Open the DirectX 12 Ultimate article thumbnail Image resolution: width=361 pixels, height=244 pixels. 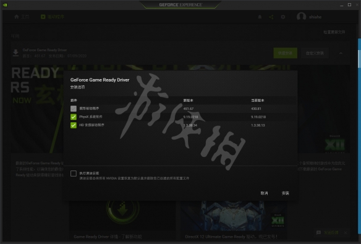233,216
